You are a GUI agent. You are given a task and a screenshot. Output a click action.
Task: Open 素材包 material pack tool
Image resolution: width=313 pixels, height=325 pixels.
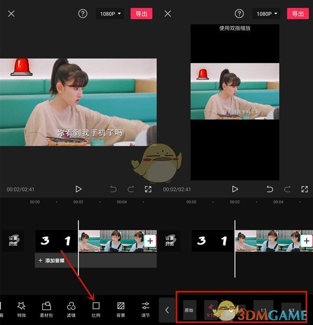click(46, 309)
